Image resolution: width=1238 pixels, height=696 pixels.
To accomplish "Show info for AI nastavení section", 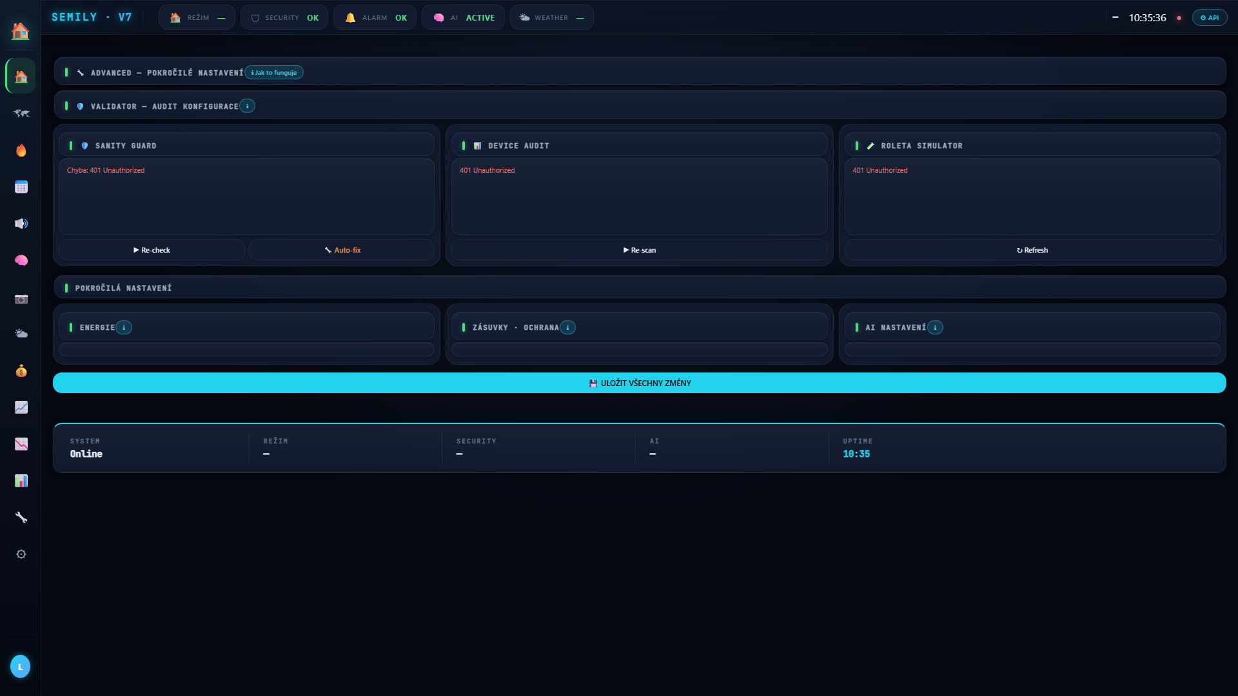I will coord(935,327).
